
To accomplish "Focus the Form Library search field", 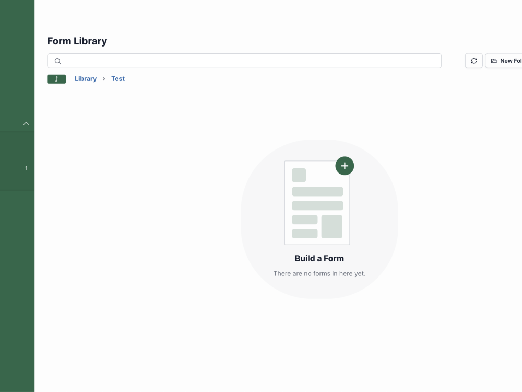I will (244, 61).
